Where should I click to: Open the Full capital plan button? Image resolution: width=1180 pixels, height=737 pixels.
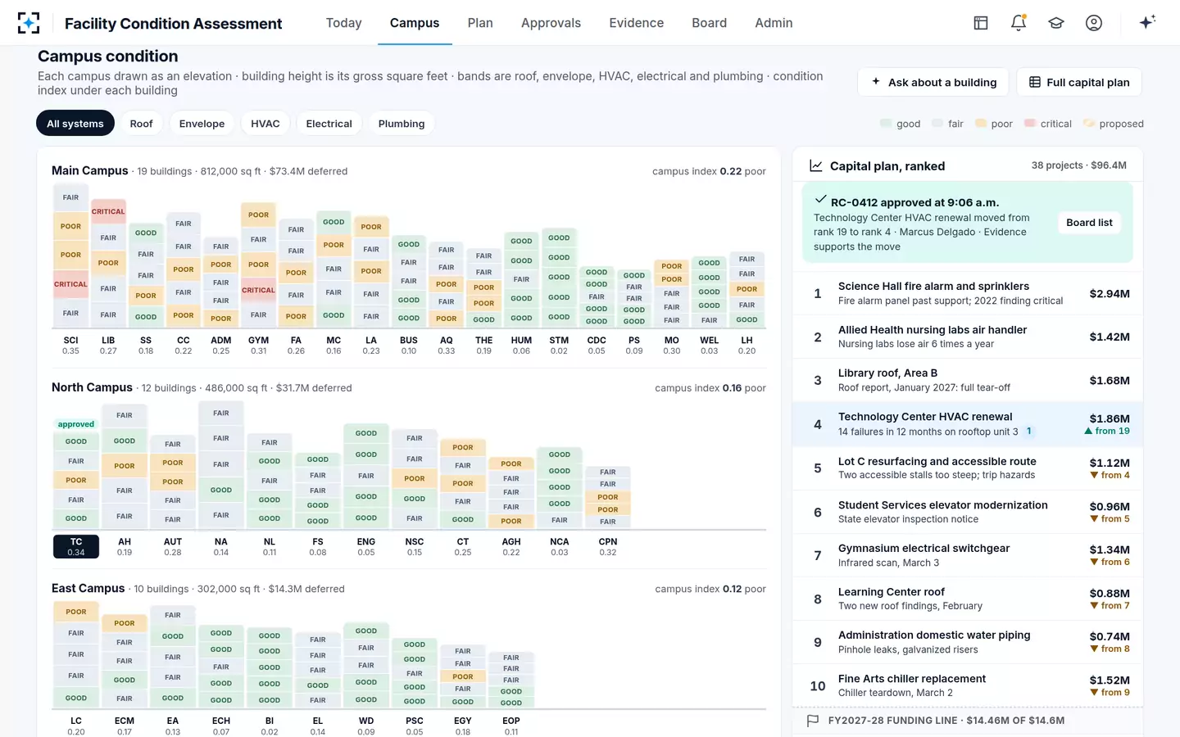(x=1079, y=82)
